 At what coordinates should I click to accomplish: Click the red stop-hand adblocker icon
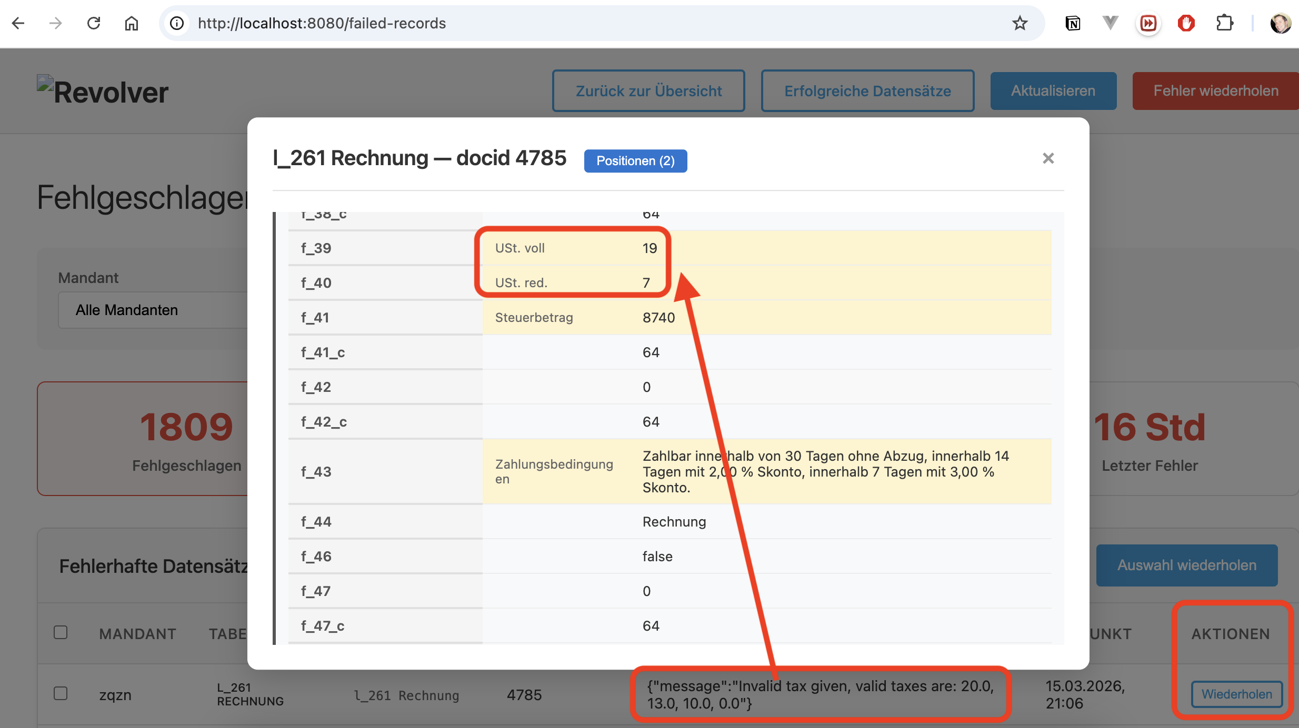pos(1186,23)
